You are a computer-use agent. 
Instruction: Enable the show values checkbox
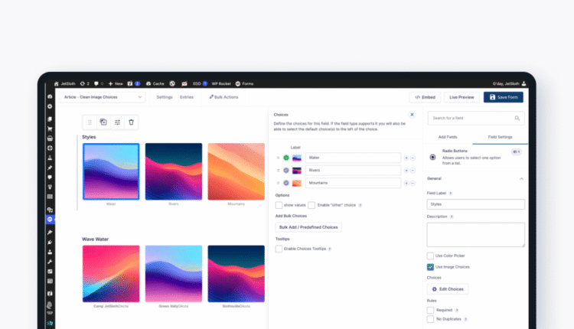click(x=279, y=205)
